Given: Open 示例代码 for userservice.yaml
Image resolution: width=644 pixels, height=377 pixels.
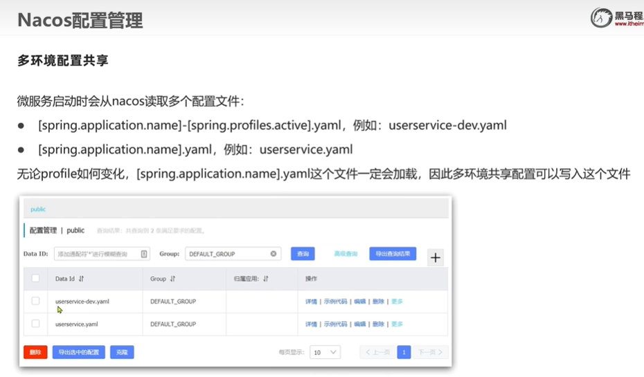Looking at the screenshot, I should (x=335, y=324).
